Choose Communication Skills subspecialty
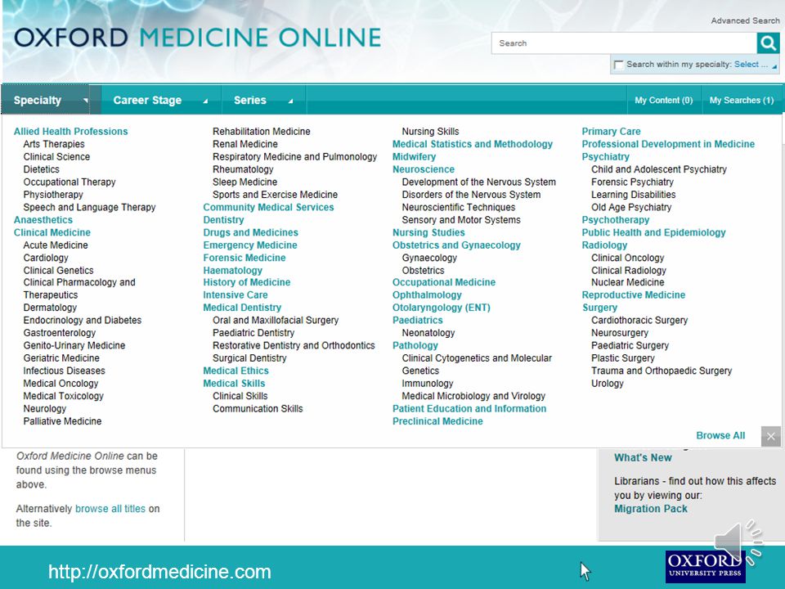 [258, 408]
